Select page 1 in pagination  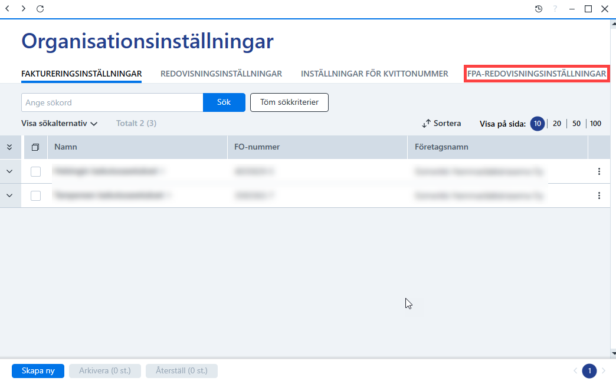point(589,371)
